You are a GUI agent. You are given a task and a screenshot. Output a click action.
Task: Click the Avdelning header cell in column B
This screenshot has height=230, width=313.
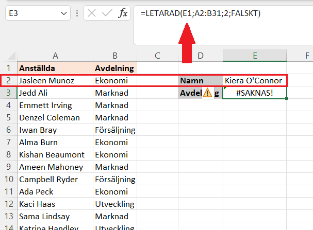pyautogui.click(x=114, y=68)
